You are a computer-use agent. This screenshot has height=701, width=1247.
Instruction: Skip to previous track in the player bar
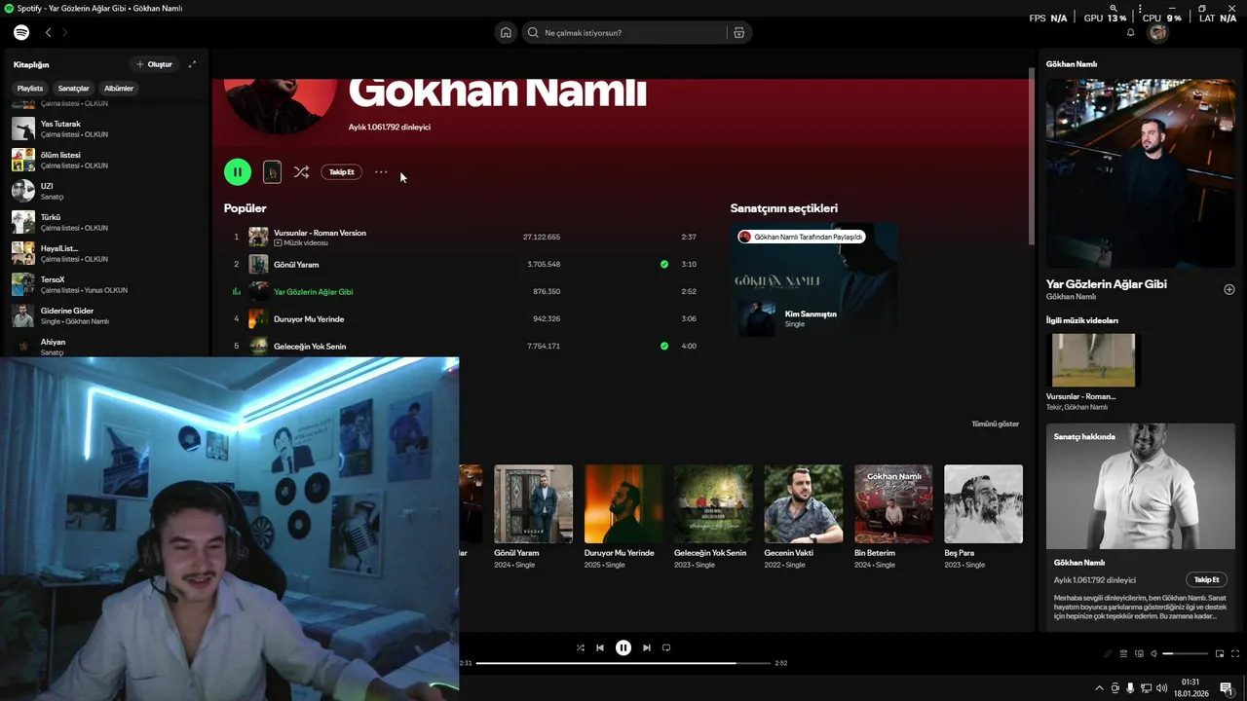point(600,647)
